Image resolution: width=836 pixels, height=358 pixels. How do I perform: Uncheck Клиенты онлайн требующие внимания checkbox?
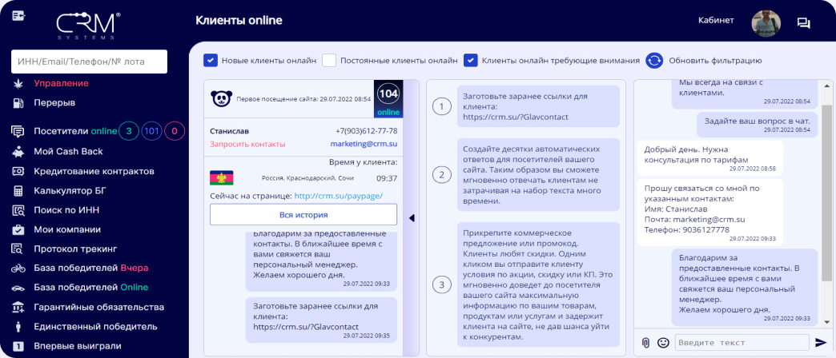click(x=470, y=60)
